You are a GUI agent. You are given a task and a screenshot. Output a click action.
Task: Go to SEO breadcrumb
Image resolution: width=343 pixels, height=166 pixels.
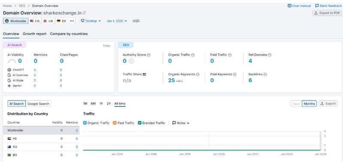tap(22, 6)
